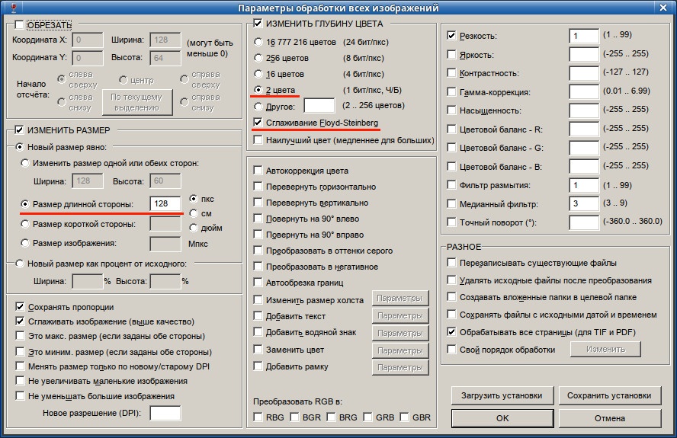Image resolution: width=677 pixels, height=438 pixels.
Task: Check Добавить водяной знак
Action: pyautogui.click(x=258, y=332)
